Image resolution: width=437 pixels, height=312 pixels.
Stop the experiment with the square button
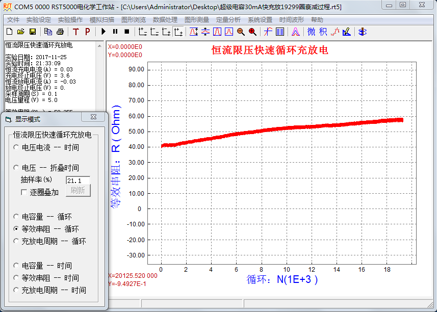click(127, 32)
